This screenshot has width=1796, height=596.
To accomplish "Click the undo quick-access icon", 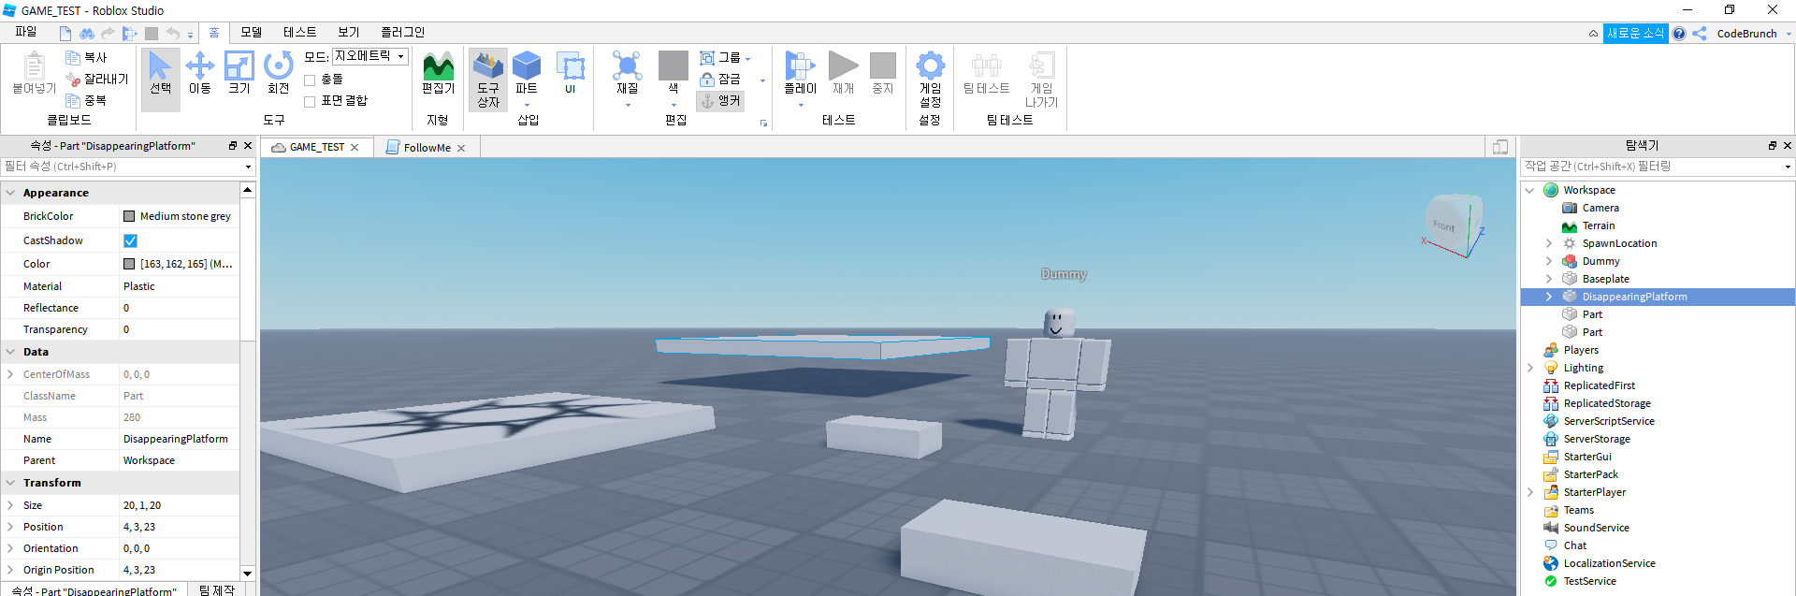I will (172, 34).
